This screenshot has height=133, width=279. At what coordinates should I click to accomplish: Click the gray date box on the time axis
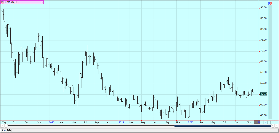click(256, 122)
